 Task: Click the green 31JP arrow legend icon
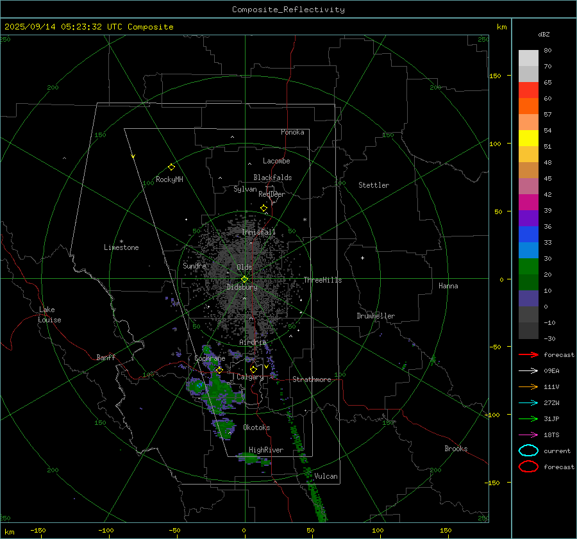pyautogui.click(x=528, y=419)
